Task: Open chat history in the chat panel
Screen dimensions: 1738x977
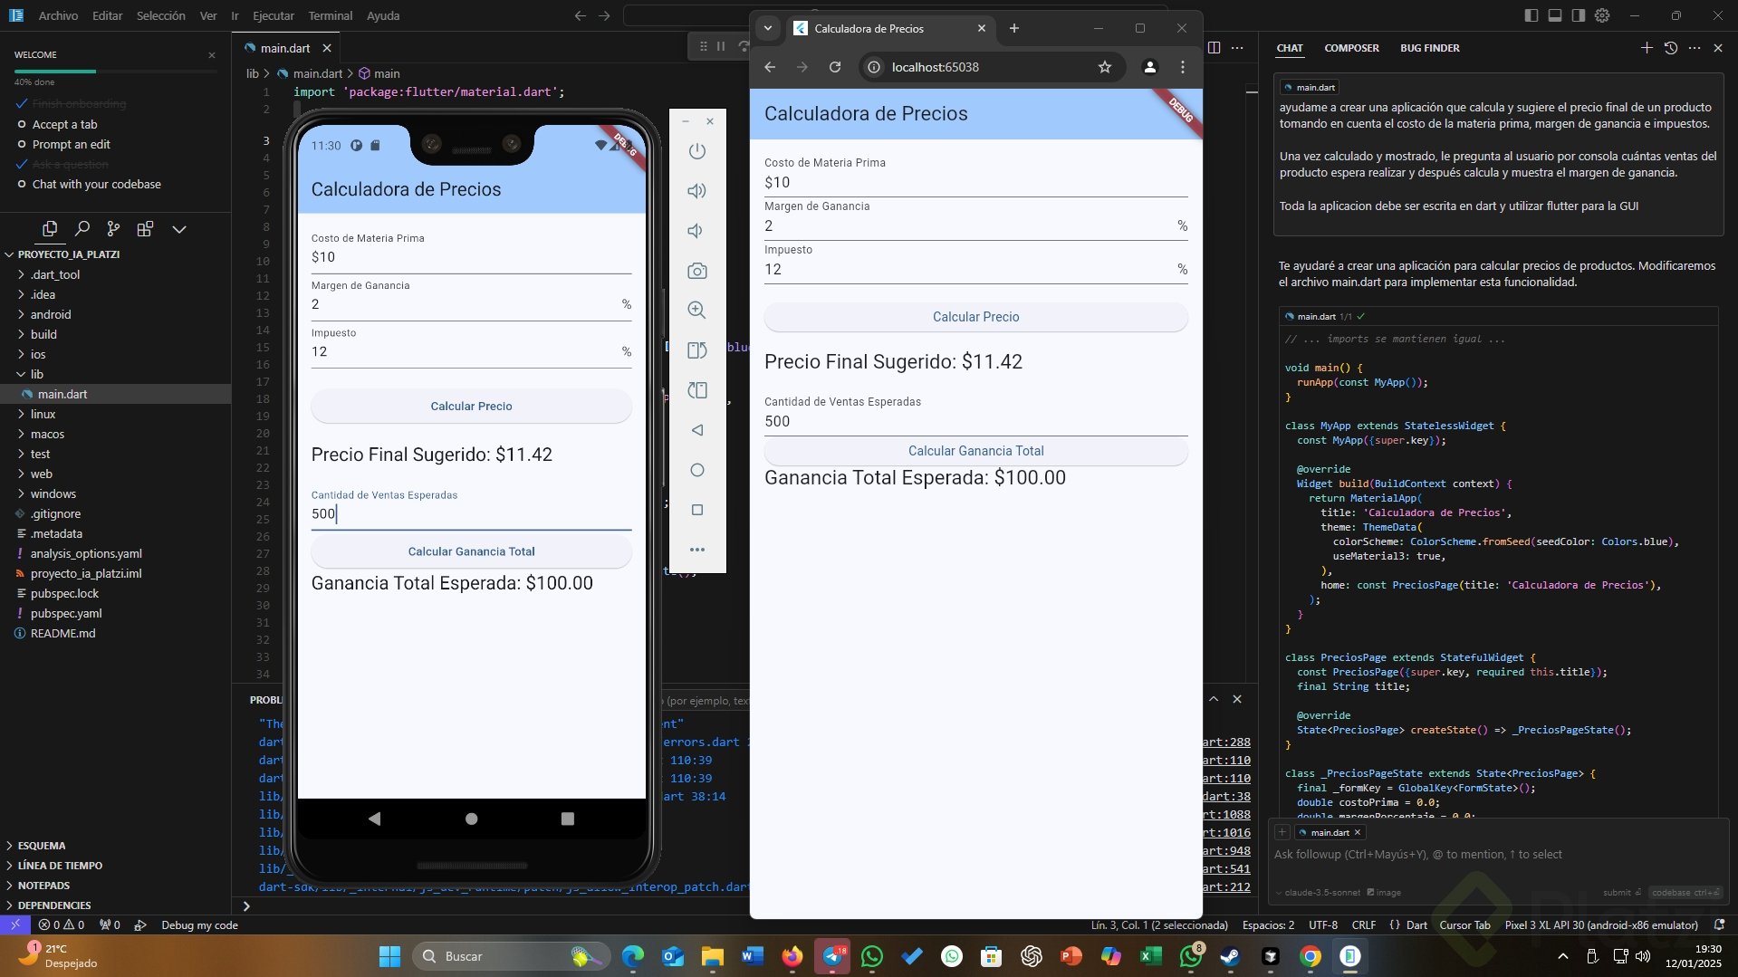Action: [x=1670, y=48]
